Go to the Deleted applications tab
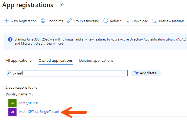Image resolution: width=187 pixels, height=121 pixels. (x=96, y=60)
